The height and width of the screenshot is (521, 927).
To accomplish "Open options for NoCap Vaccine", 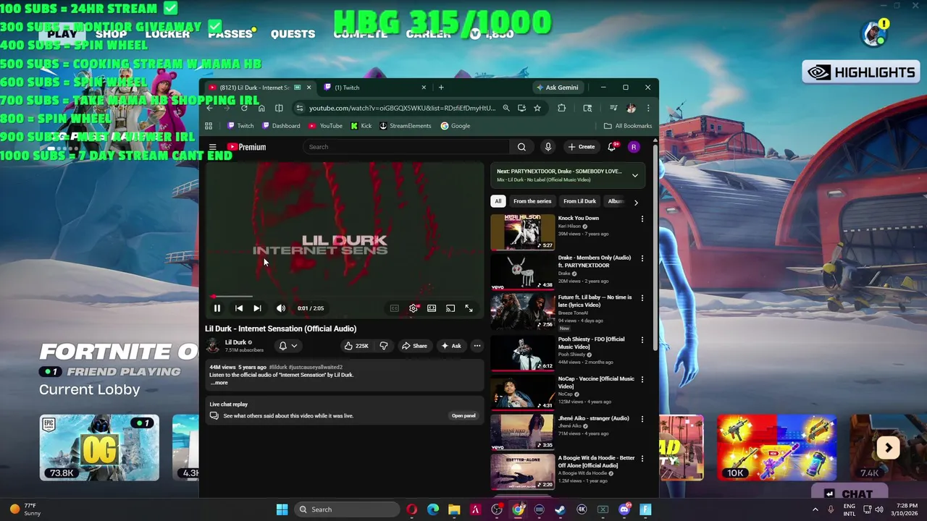I will pyautogui.click(x=642, y=379).
